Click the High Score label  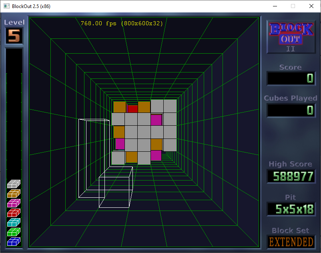[x=290, y=164]
